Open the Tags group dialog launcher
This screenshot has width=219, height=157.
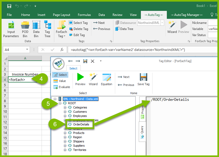(111, 41)
